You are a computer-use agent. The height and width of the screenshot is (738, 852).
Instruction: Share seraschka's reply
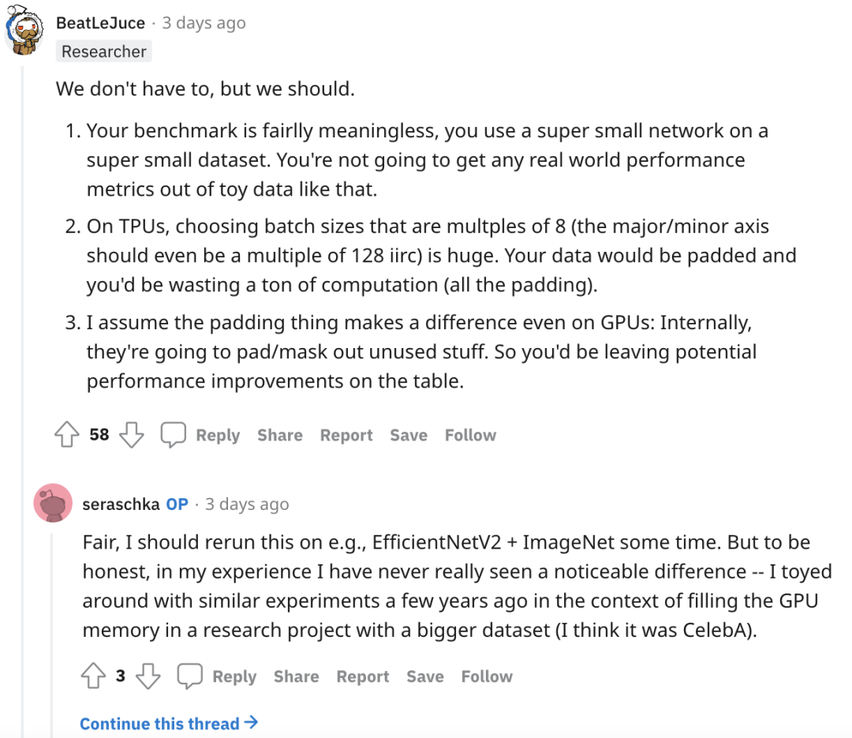(x=297, y=676)
